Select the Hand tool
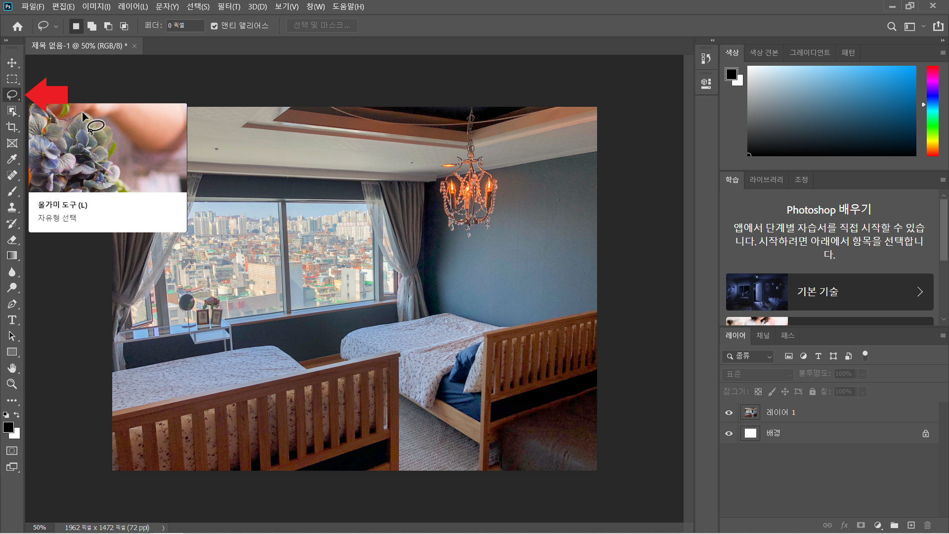Screen dimensions: 949x534 [x=12, y=368]
